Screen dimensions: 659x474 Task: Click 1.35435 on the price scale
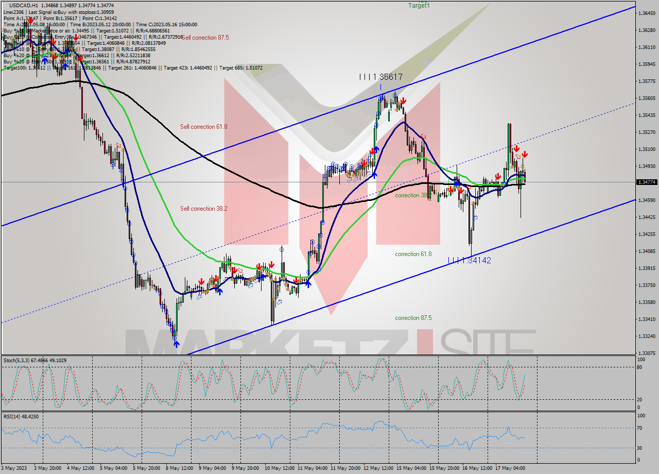click(x=647, y=115)
